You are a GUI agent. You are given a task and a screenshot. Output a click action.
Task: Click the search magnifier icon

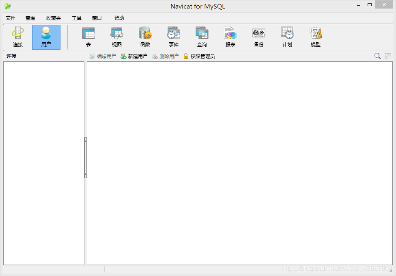pyautogui.click(x=377, y=56)
